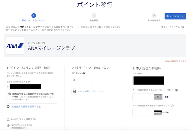Open 提携先会員番号を登録する link
This screenshot has height=130, width=190.
pos(25,106)
